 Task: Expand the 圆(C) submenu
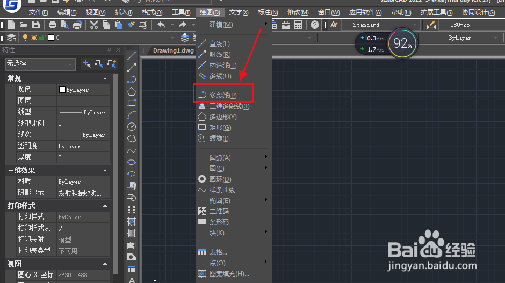234,168
